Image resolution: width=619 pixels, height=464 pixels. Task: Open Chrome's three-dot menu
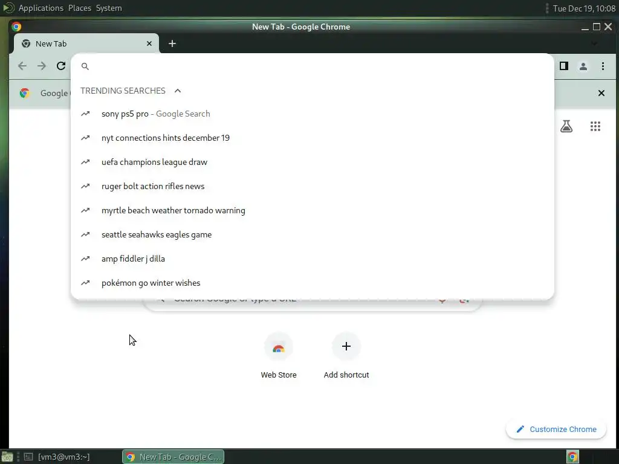(603, 66)
